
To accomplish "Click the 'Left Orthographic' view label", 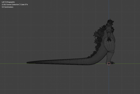I will click(8, 2).
